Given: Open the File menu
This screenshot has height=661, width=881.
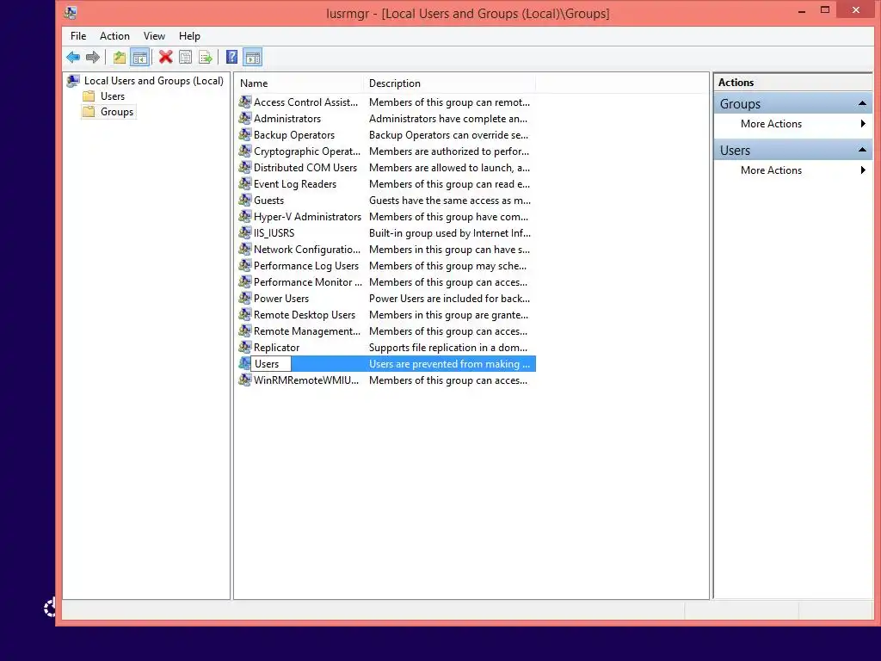Looking at the screenshot, I should click(x=78, y=36).
